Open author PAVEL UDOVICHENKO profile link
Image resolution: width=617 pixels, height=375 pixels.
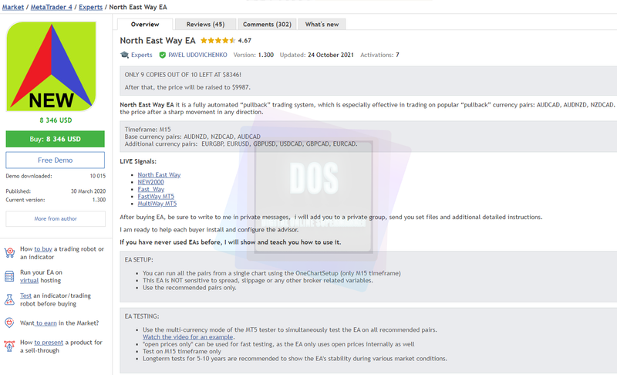pos(197,55)
